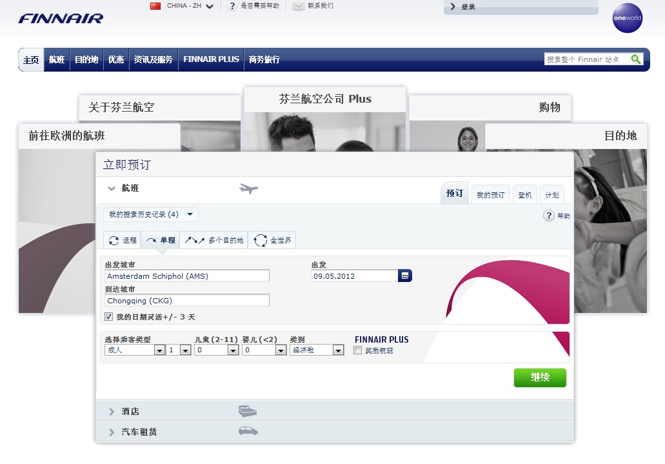
Task: Click the envelope contact us icon
Action: tap(298, 6)
